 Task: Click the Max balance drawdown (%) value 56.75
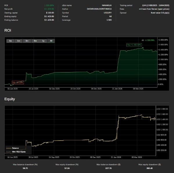point(26,168)
